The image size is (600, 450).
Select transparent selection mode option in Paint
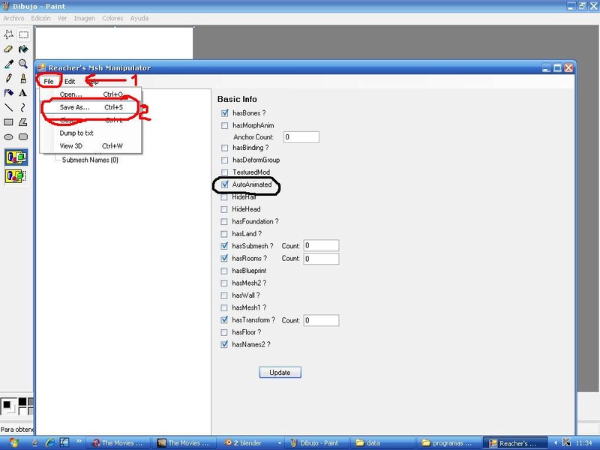[16, 176]
